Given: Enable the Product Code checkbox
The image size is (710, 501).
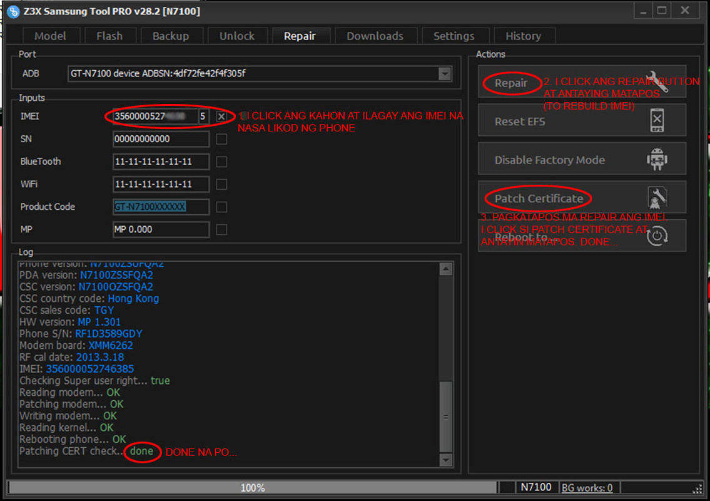Looking at the screenshot, I should click(x=221, y=207).
